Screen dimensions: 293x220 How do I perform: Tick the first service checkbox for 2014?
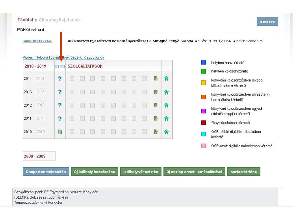click(72, 79)
